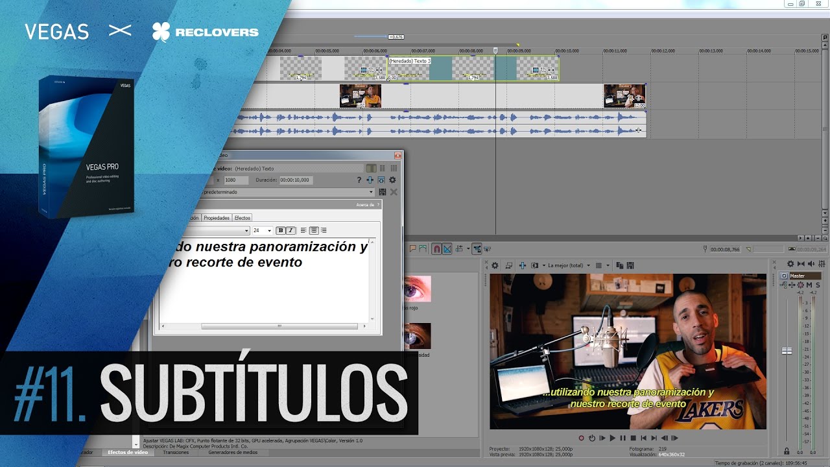Click cursor timecode field 00:00:08,766
This screenshot has width=830, height=467.
tap(725, 249)
